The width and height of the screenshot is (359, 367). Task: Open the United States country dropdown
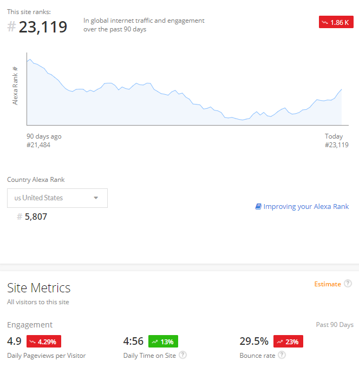[57, 198]
